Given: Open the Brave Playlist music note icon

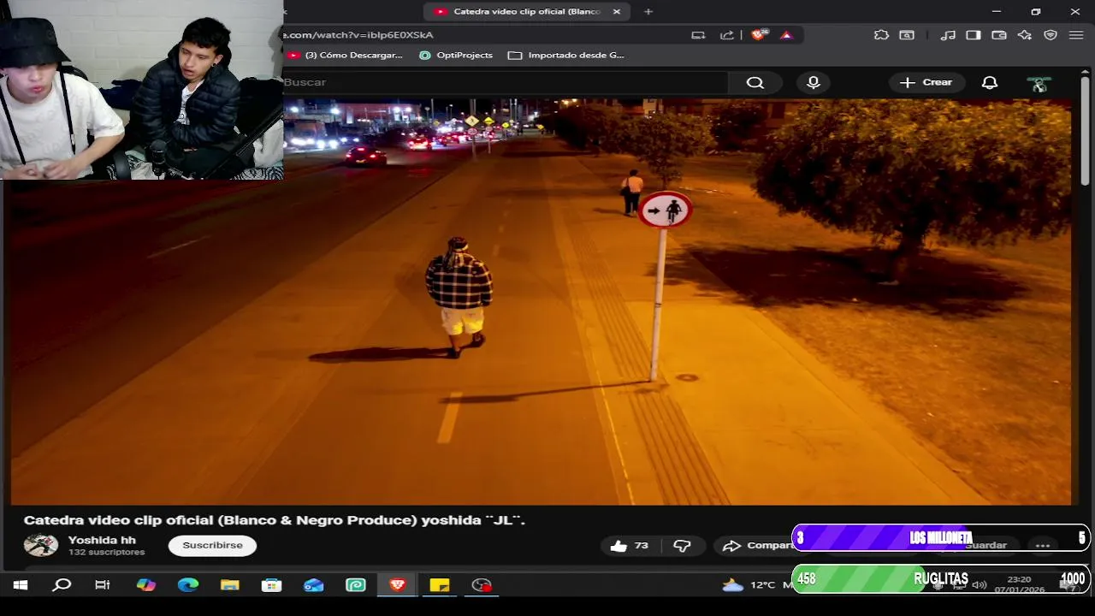Looking at the screenshot, I should 948,35.
